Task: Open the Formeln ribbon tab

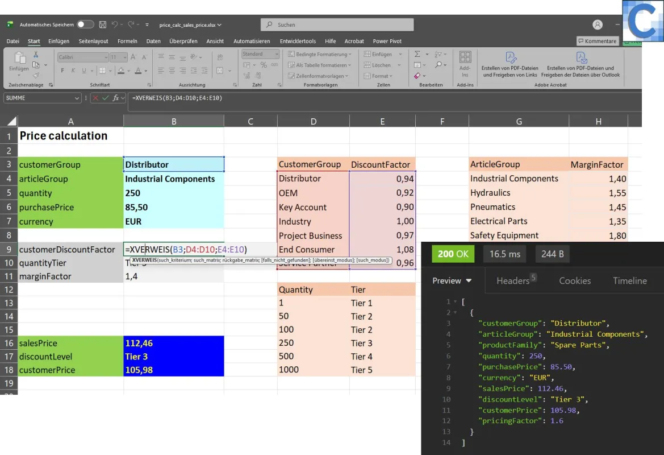Action: pyautogui.click(x=127, y=41)
